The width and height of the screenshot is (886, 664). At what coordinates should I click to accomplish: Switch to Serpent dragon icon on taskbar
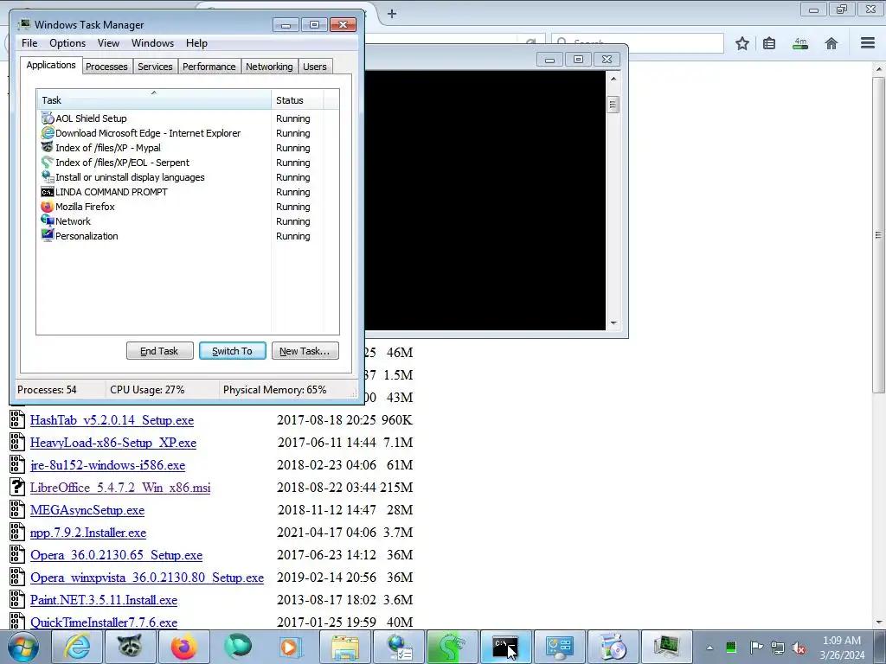(452, 647)
